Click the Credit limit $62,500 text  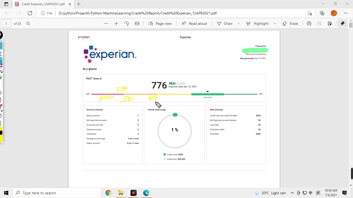pyautogui.click(x=176, y=159)
